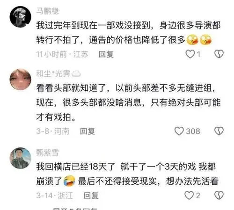Dislike 和尘*光霁's comment via broken heart
Viewport: 234px width, 210px height.
(x=219, y=131)
